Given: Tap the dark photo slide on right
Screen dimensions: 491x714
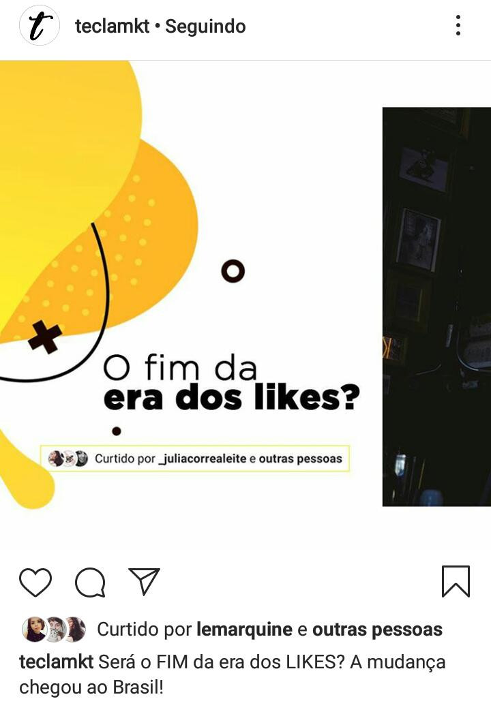Looking at the screenshot, I should coord(436,307).
